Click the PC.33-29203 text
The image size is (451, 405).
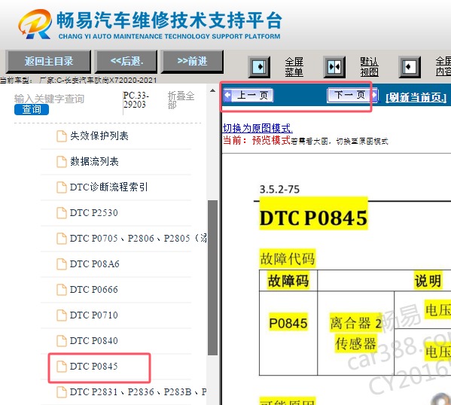point(136,100)
